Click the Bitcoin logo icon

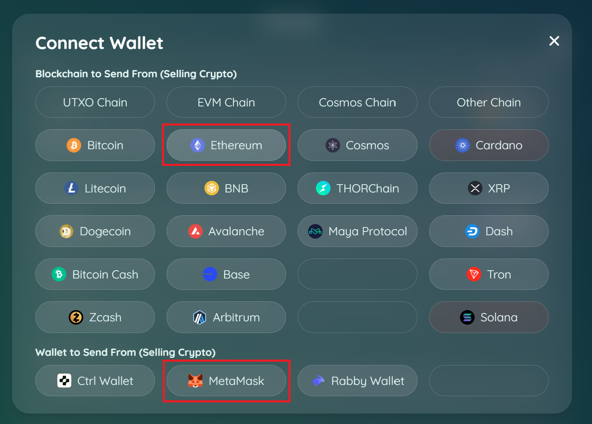74,145
